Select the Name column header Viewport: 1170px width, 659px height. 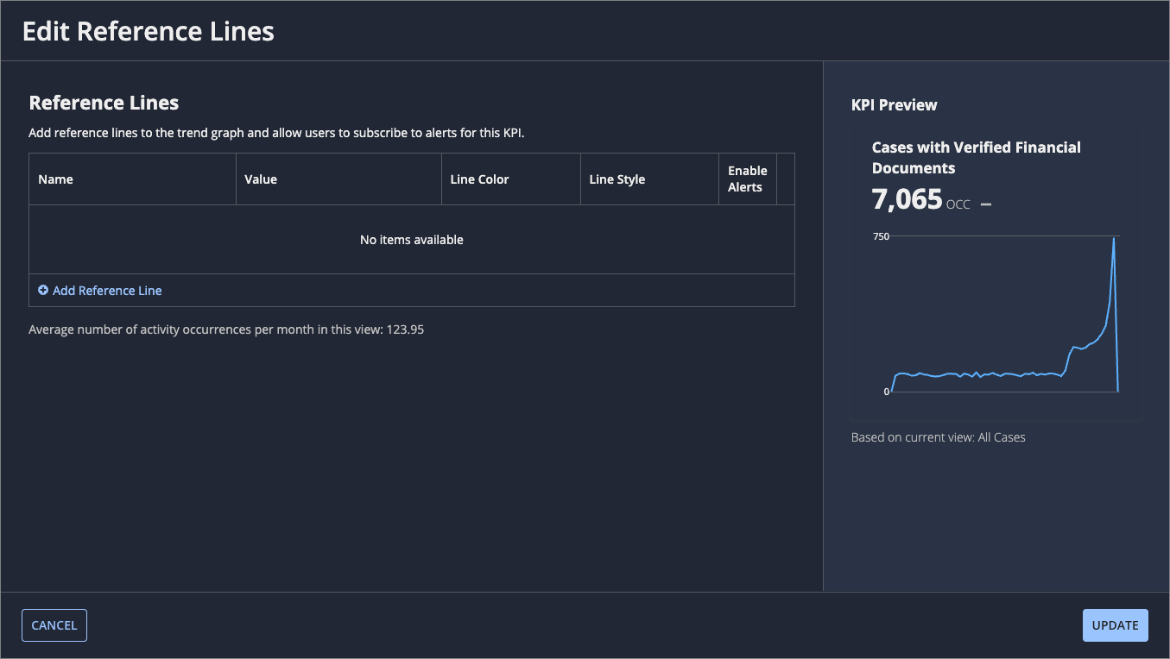click(x=132, y=179)
